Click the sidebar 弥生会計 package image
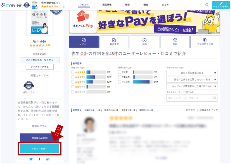Screen dimensions: 231x164 40,23
